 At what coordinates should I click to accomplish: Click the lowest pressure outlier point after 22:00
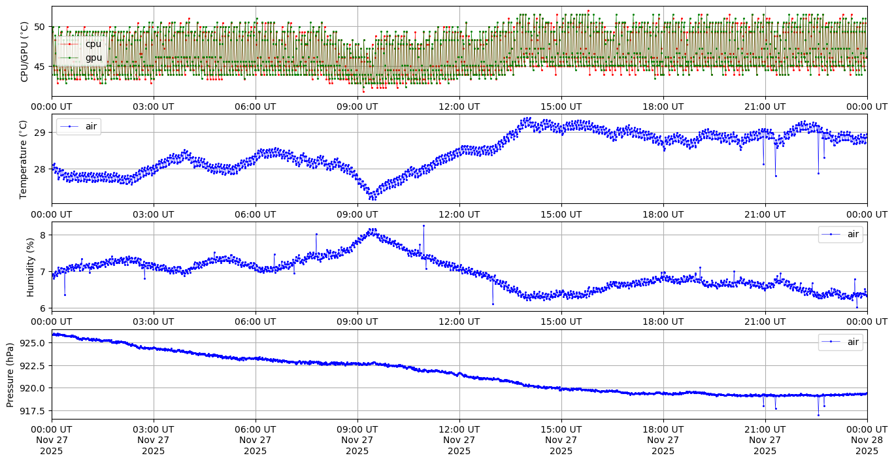tap(818, 415)
